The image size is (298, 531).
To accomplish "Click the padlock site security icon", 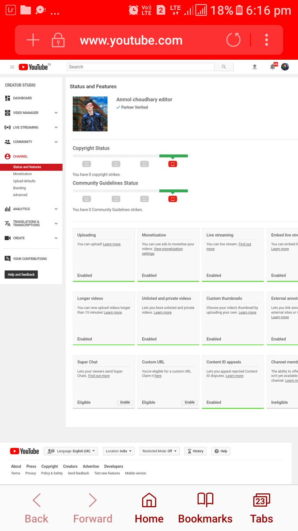I will (58, 40).
